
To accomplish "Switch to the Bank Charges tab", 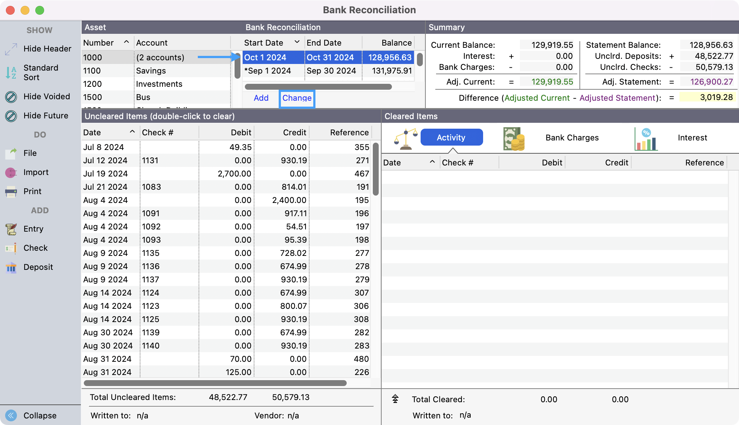I will coord(572,138).
